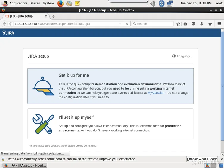Click the browser back arrow button
This screenshot has width=224, height=168.
4,24
